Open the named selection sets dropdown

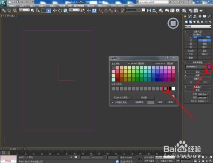click(135, 10)
